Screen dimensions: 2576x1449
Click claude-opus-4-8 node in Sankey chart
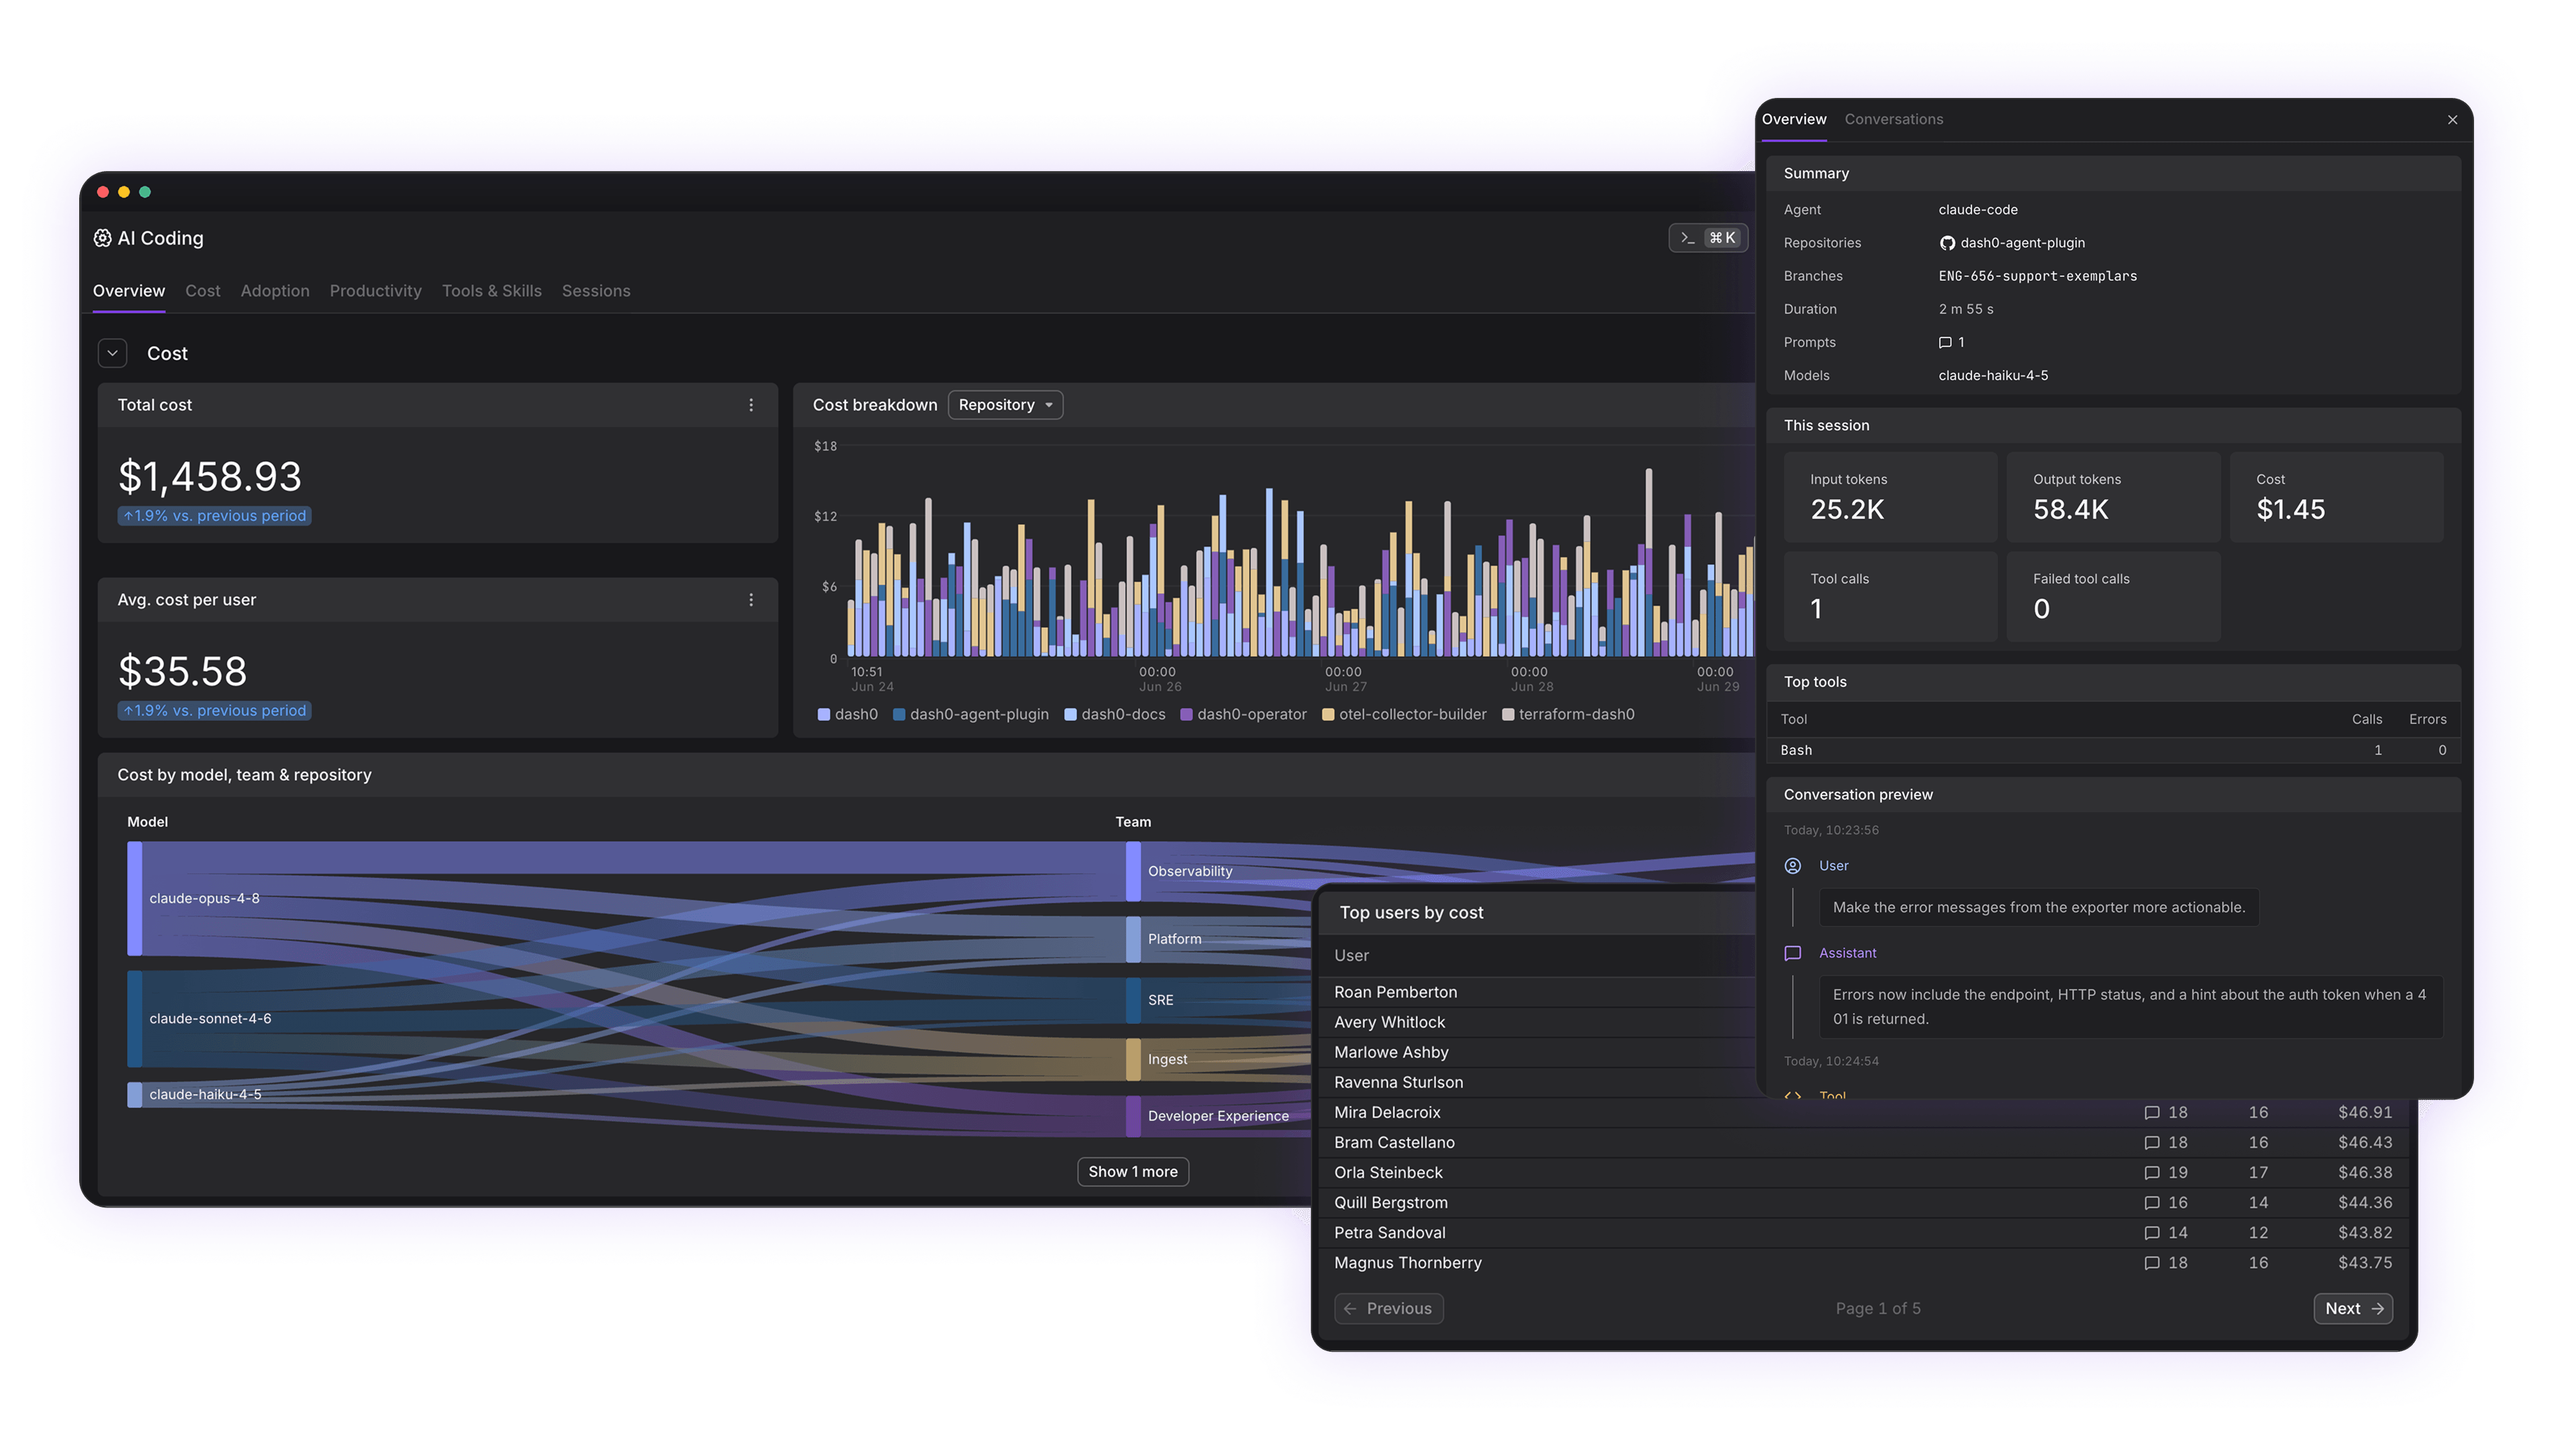click(134, 898)
